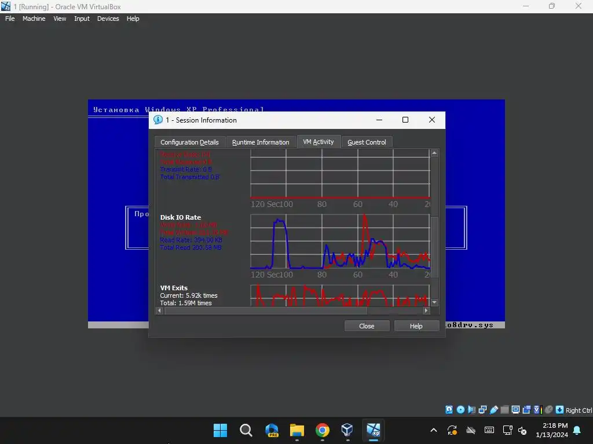Click the gray shared folders indicator icon
This screenshot has width=593, height=444.
click(504, 410)
